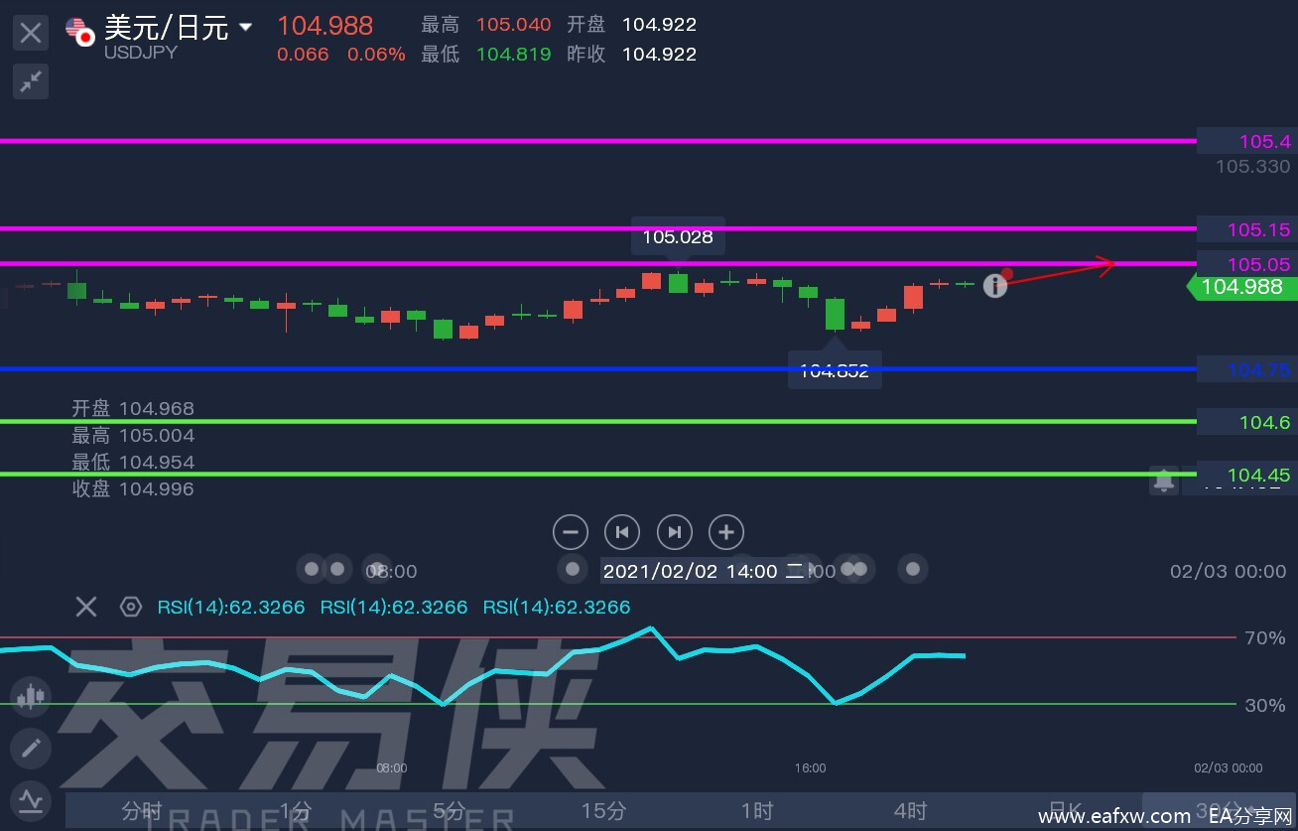Select the 104.75 blue level label
Image resolution: width=1298 pixels, height=831 pixels.
[1245, 370]
